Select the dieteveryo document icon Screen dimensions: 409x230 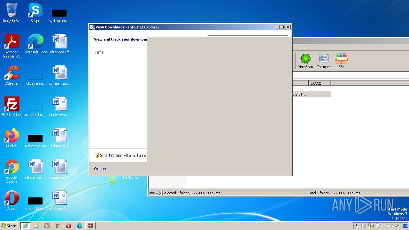59,106
